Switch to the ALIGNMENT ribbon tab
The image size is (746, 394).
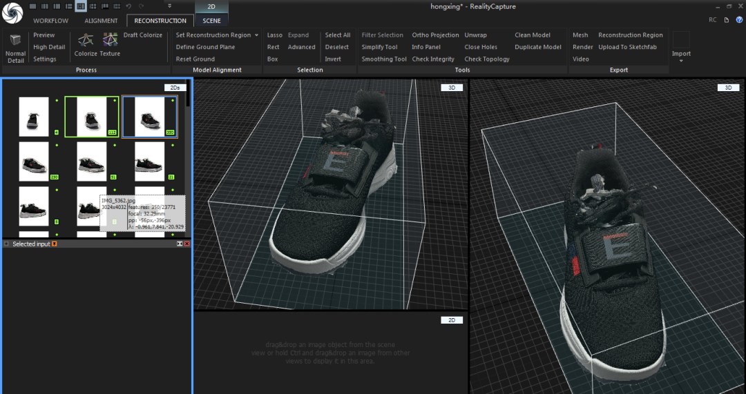pyautogui.click(x=101, y=21)
